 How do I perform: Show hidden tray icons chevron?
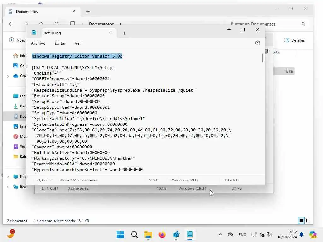pyautogui.click(x=220, y=234)
